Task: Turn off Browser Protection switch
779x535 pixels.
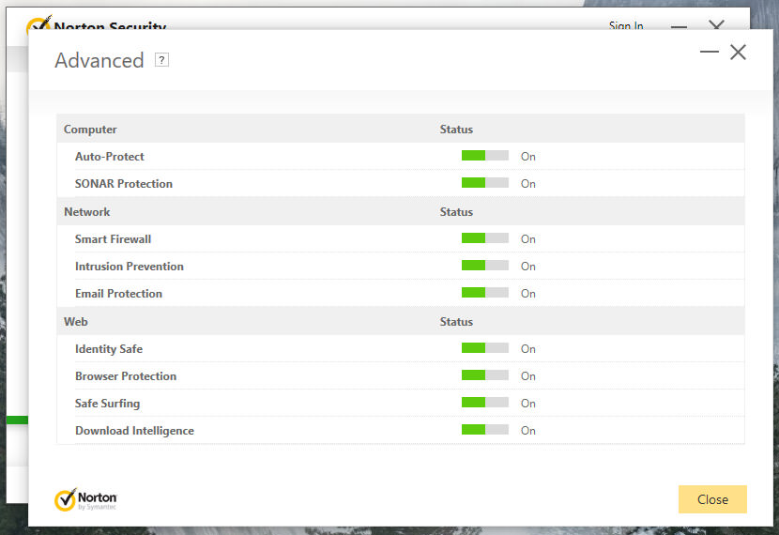Action: [x=485, y=375]
